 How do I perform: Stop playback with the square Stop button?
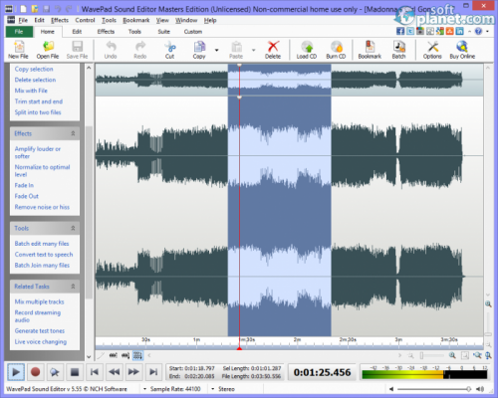pyautogui.click(x=75, y=372)
